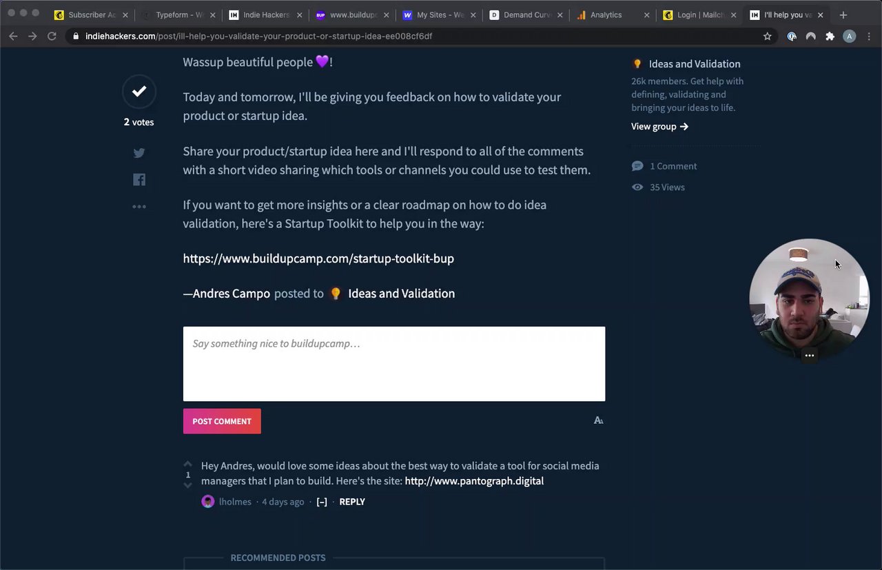
Task: Downvote lholmes's comment
Action: [187, 485]
